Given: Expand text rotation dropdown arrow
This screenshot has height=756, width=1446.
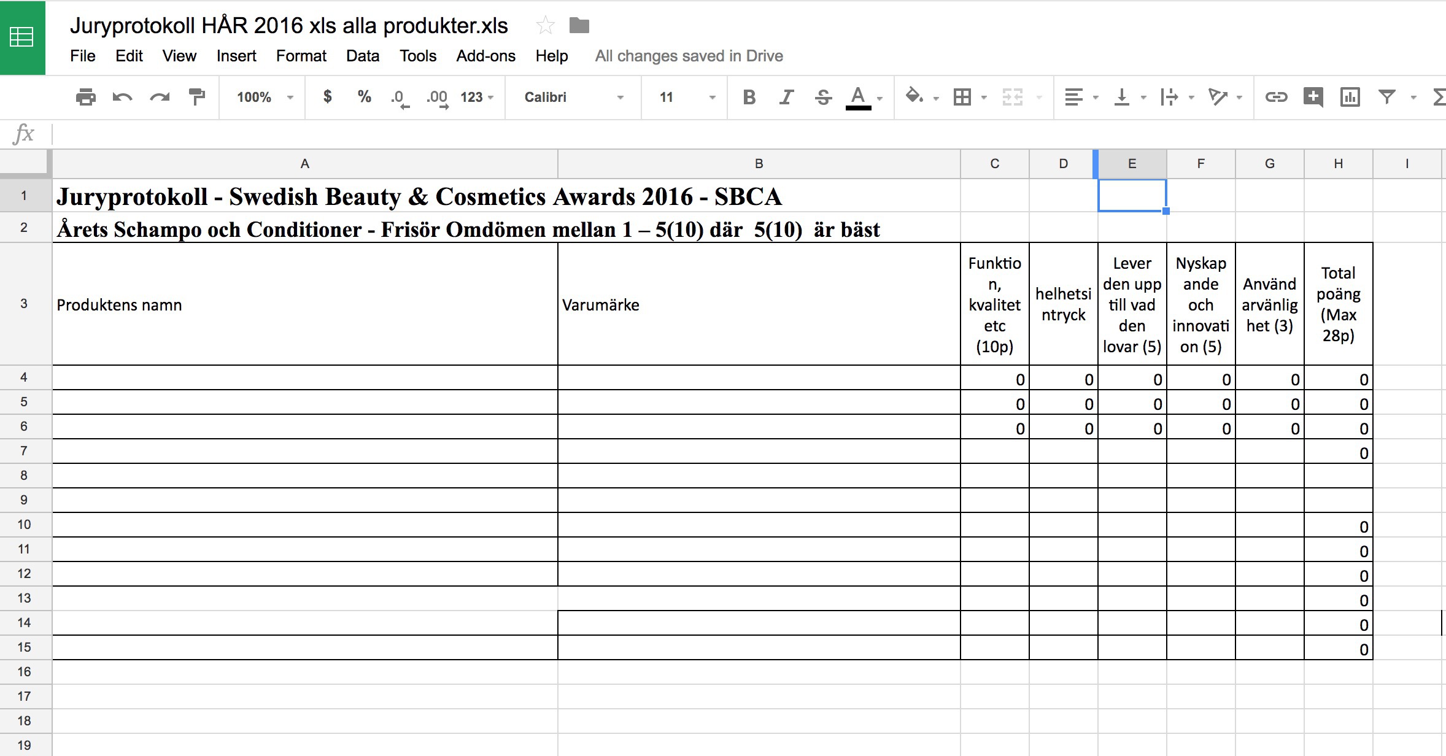Looking at the screenshot, I should (1239, 98).
